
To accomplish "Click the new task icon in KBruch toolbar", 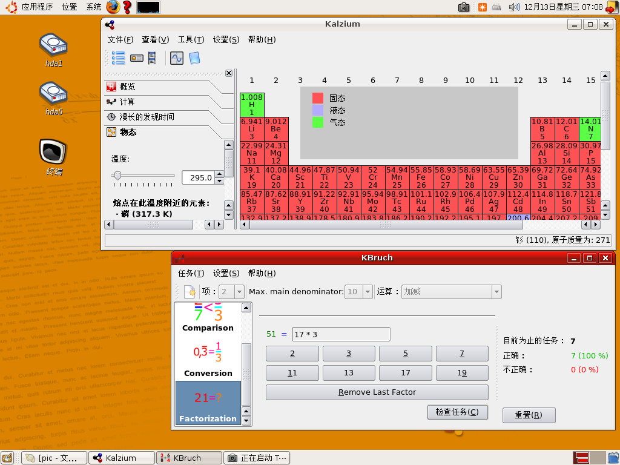I will (x=190, y=292).
